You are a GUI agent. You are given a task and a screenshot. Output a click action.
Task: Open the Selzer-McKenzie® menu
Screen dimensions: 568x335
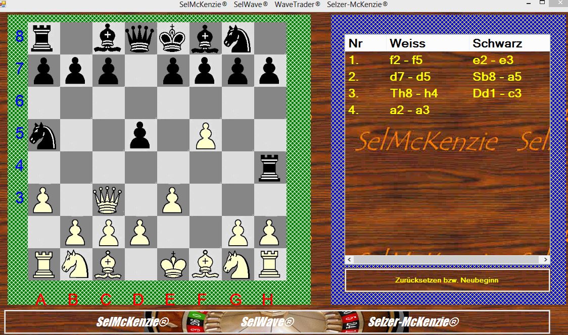(357, 5)
